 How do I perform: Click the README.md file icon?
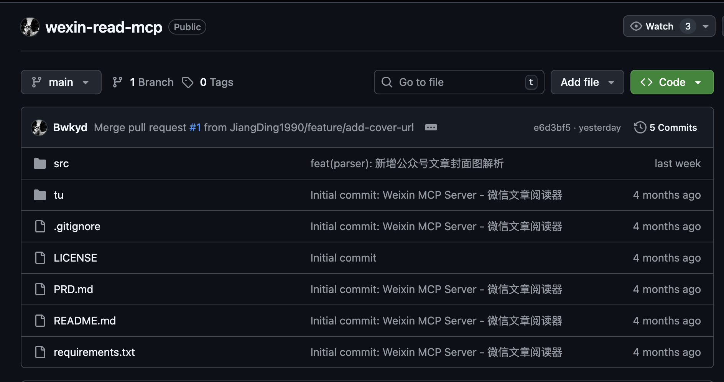[40, 321]
